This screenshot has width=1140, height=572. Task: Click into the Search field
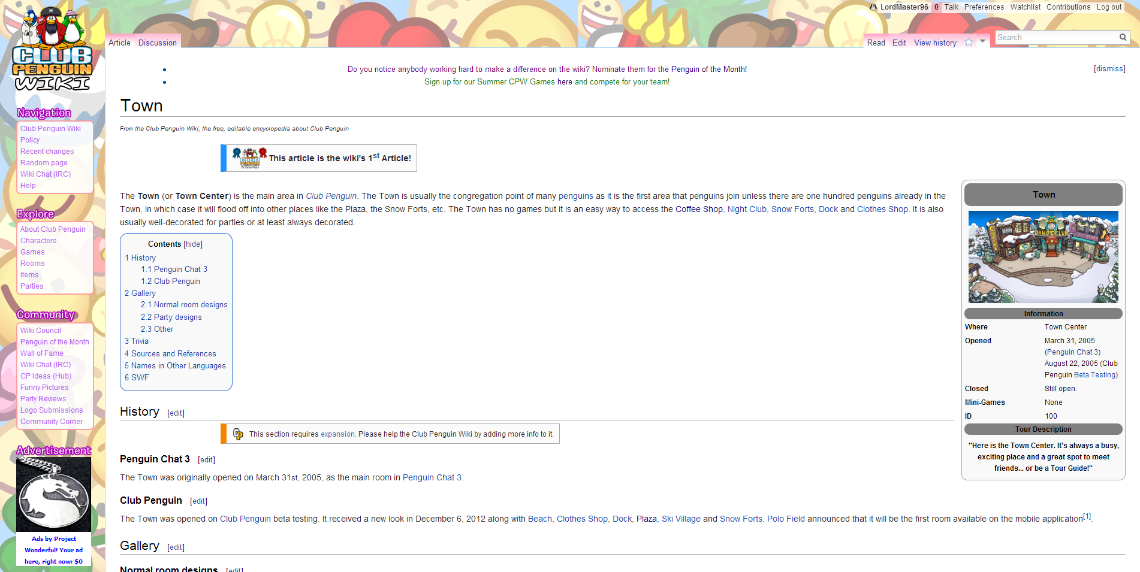1056,37
